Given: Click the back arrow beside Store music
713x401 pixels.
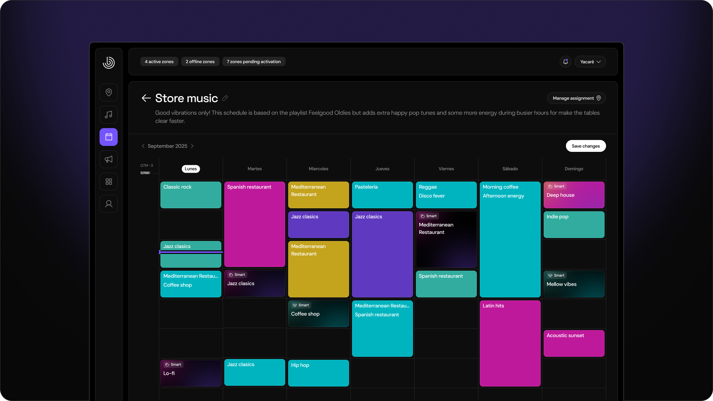Looking at the screenshot, I should (x=146, y=98).
